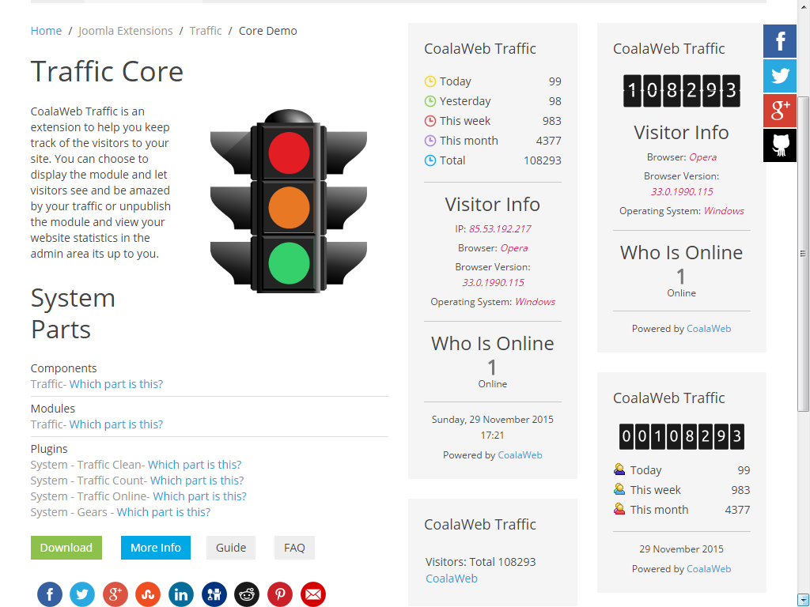Go to Home in the breadcrumb
This screenshot has height=607, width=810.
point(46,31)
